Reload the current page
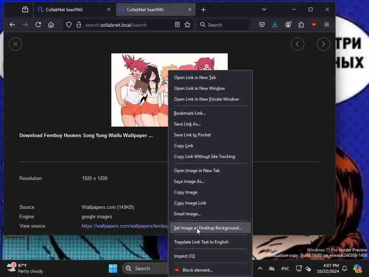 point(38,25)
